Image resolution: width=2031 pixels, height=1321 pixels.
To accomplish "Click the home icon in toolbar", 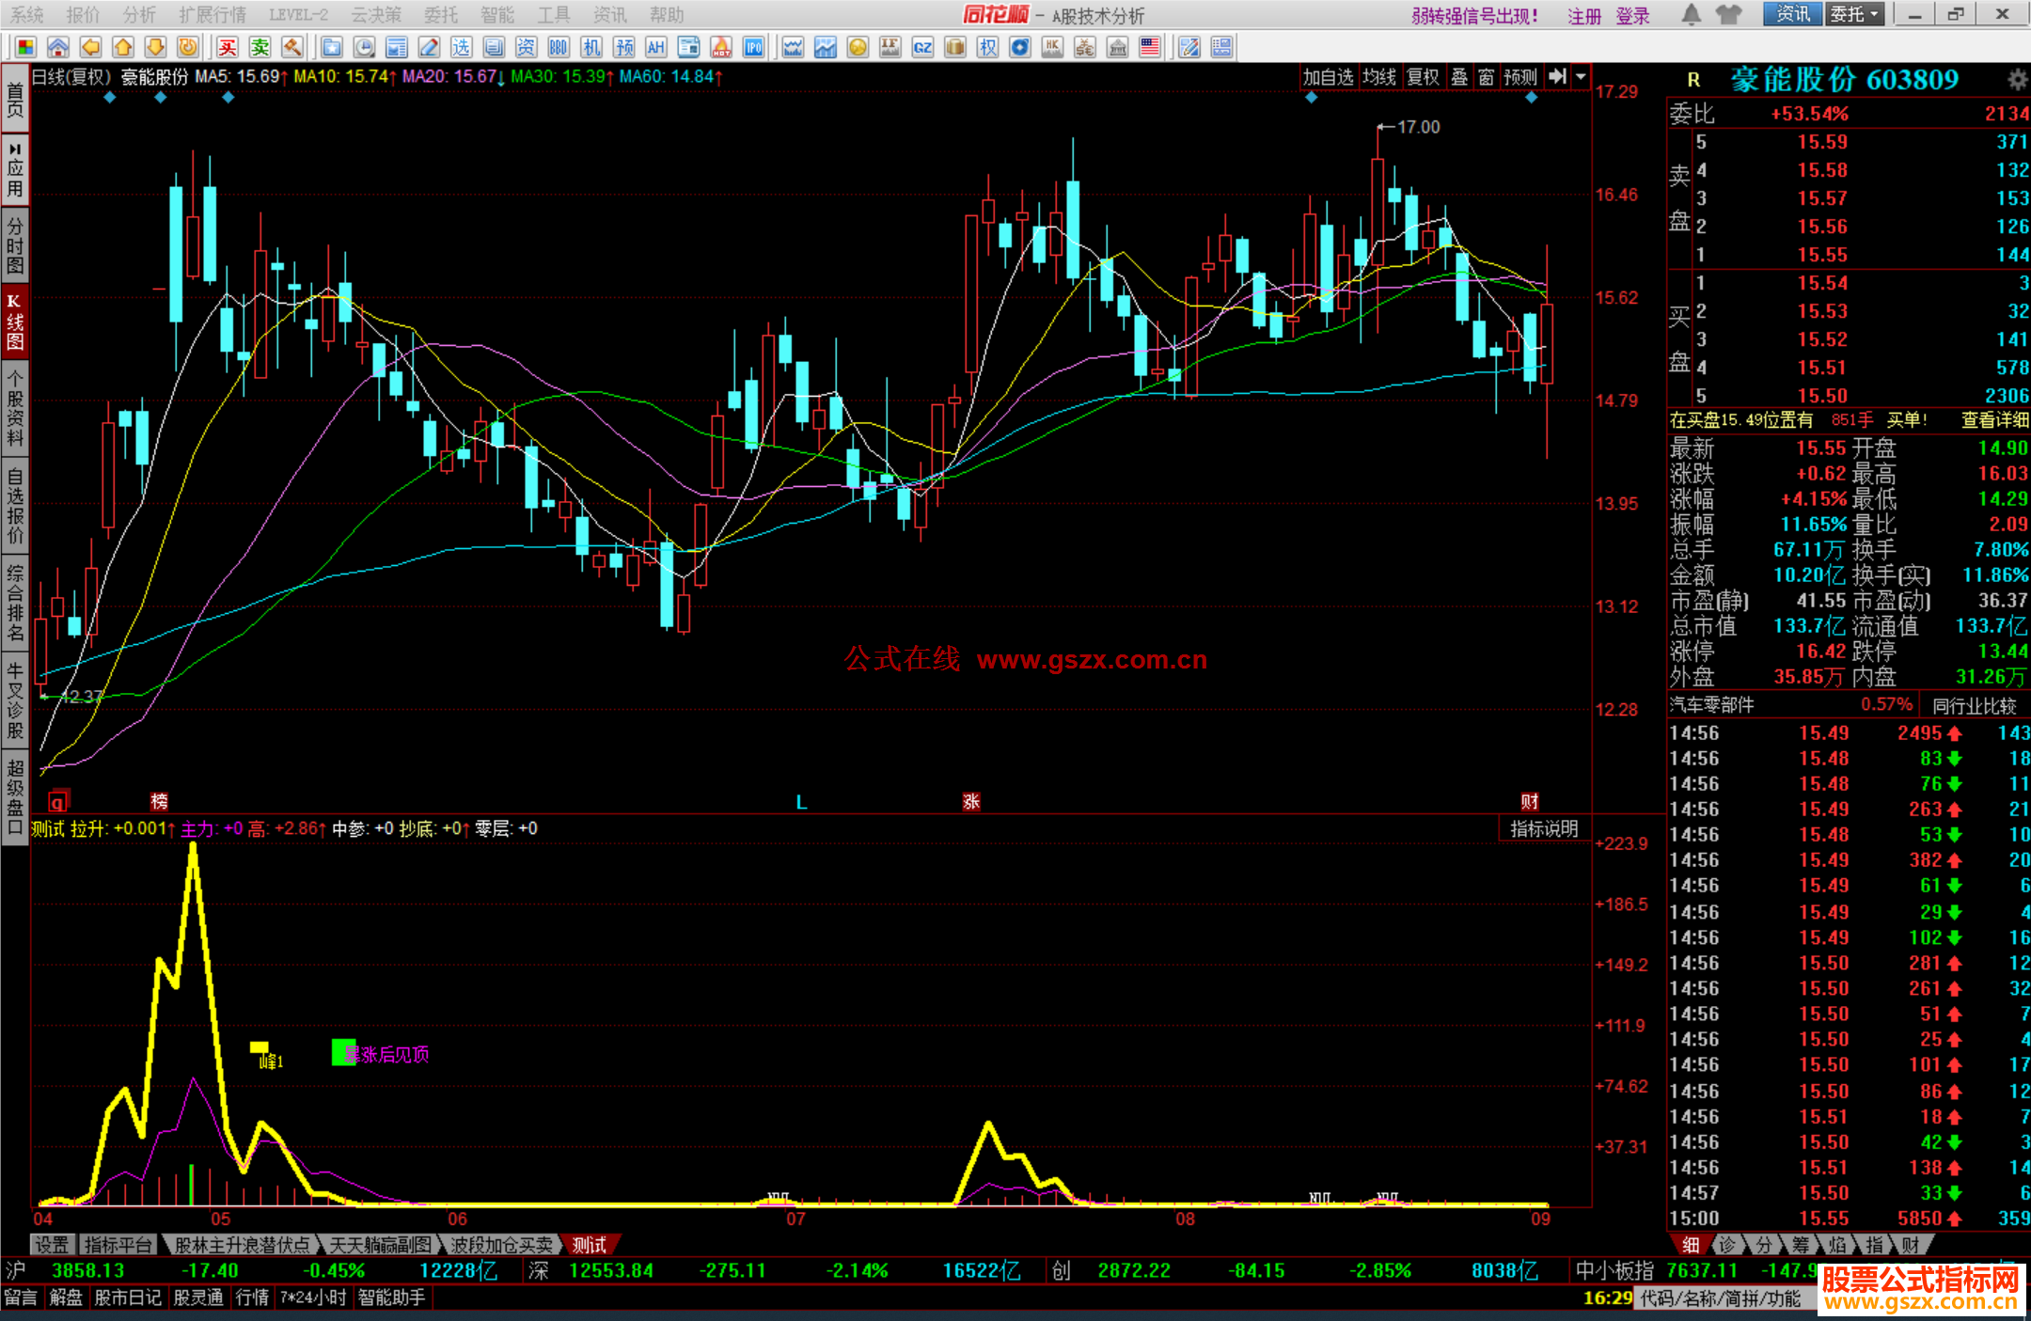I will coord(58,47).
